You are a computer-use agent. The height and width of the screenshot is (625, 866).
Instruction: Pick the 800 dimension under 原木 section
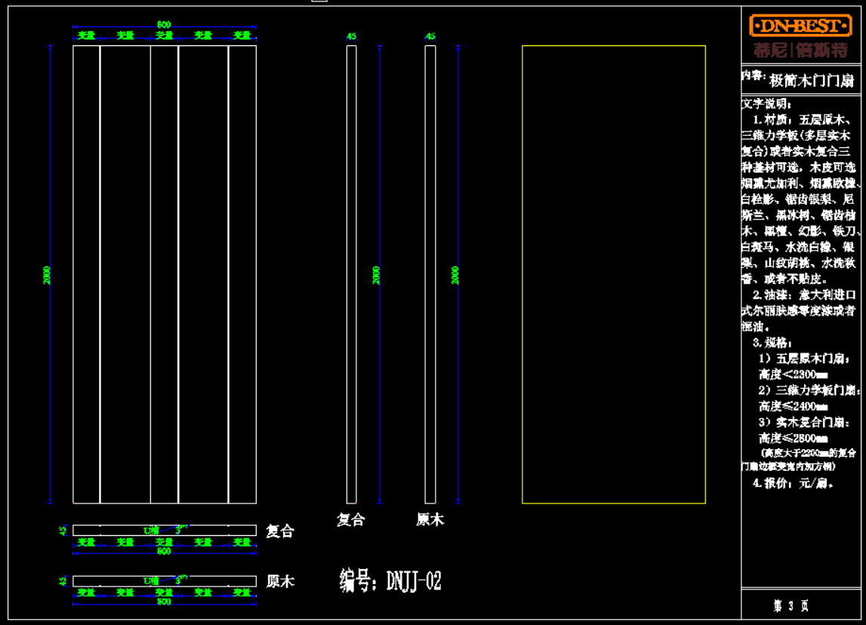[164, 602]
